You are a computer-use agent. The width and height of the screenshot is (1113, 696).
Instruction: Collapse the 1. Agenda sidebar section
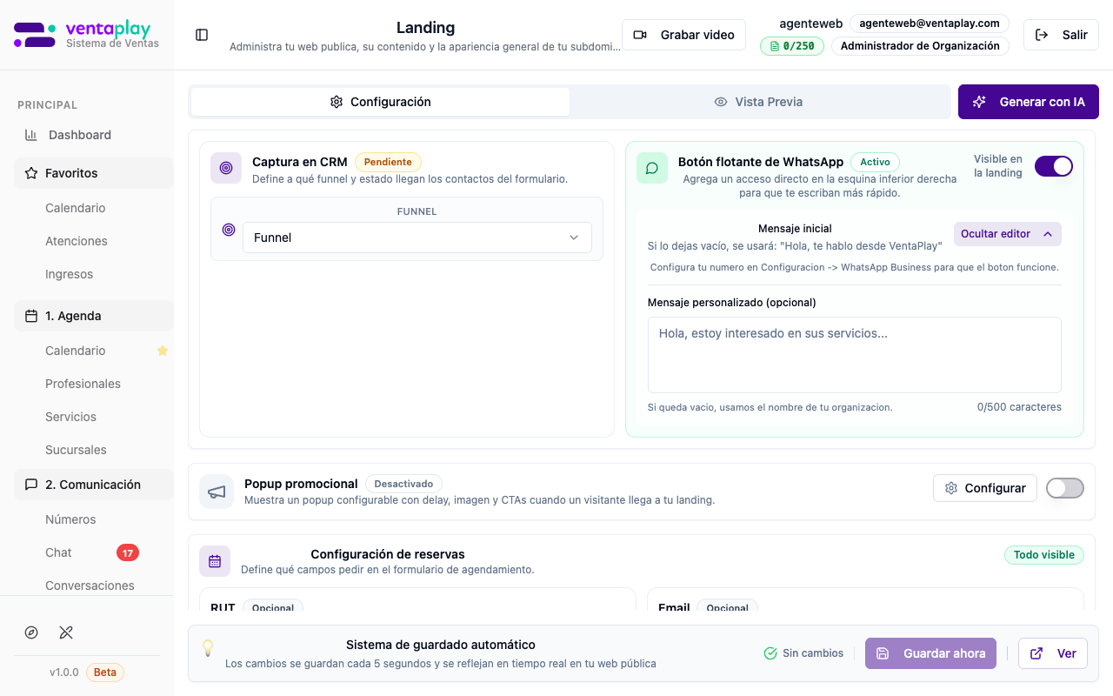[94, 316]
